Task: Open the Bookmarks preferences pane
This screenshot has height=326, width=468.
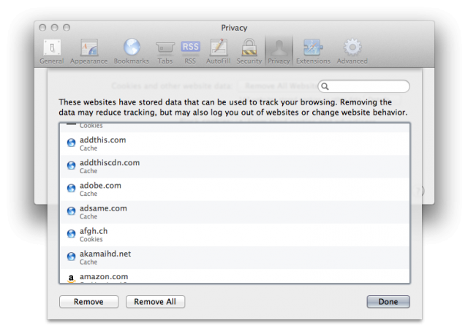Action: (132, 52)
